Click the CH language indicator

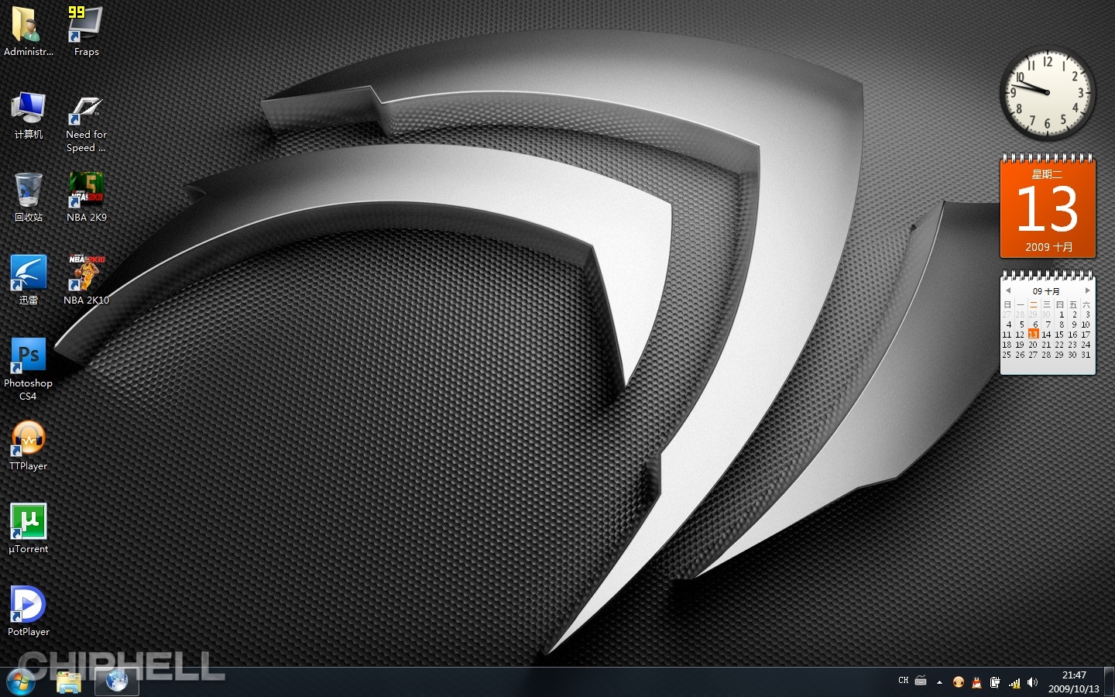[903, 681]
